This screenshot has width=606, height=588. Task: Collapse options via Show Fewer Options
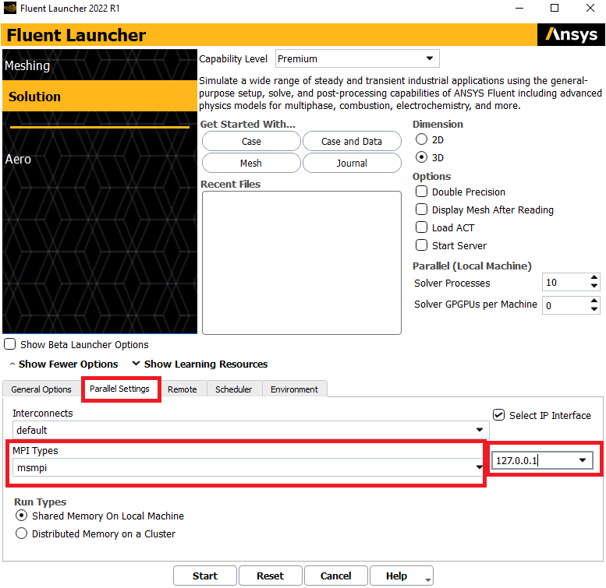pyautogui.click(x=64, y=364)
